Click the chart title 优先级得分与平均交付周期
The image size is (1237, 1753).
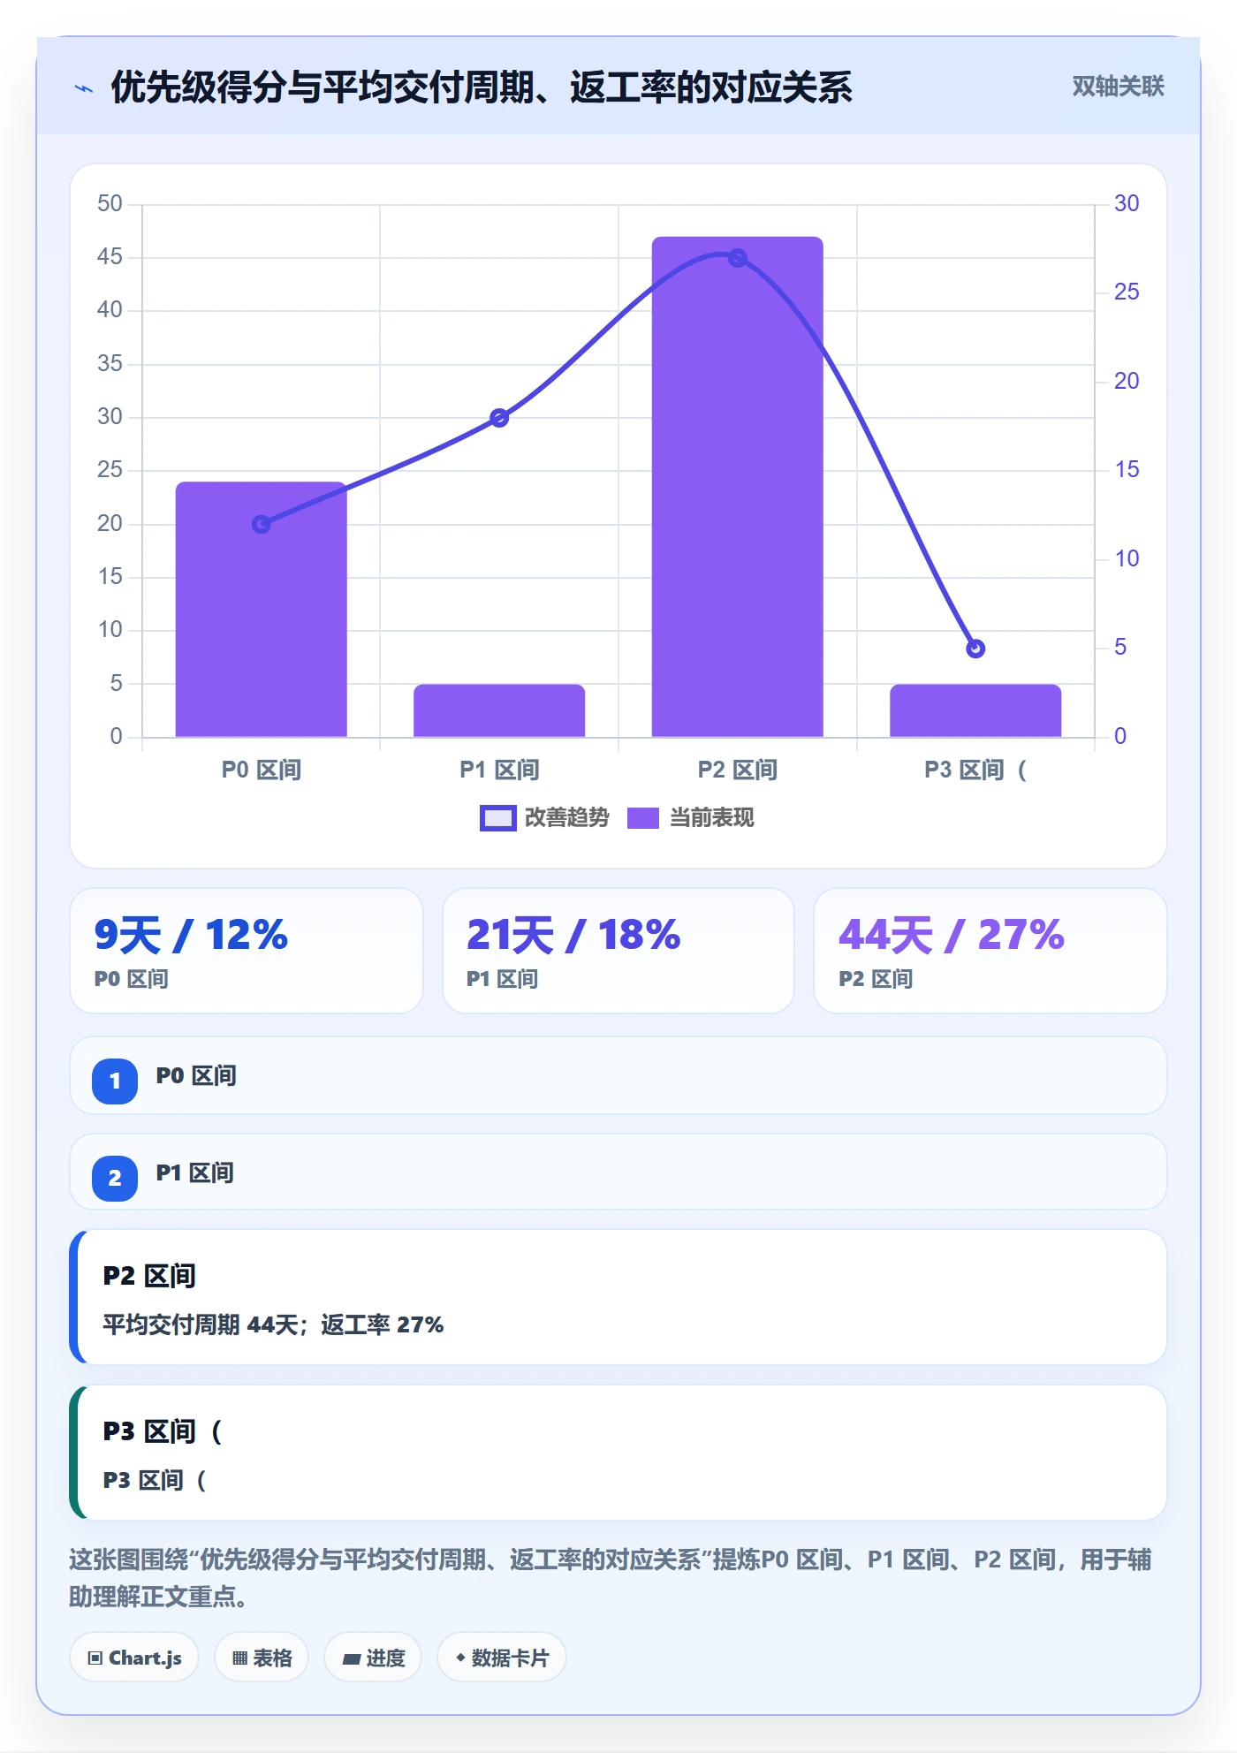click(481, 87)
